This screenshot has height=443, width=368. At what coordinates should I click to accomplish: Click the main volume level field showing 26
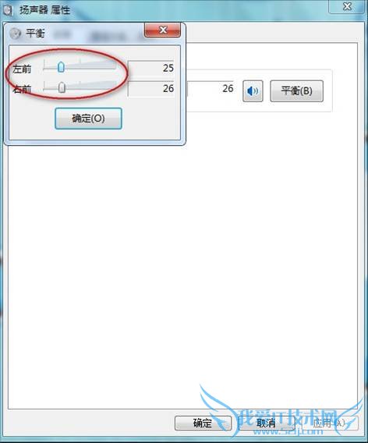click(x=211, y=89)
